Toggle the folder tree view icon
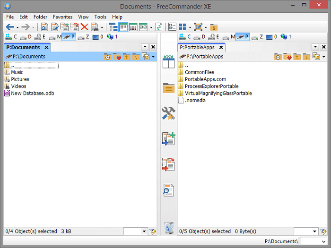Image resolution: width=331 pixels, height=248 pixels. pos(113,27)
